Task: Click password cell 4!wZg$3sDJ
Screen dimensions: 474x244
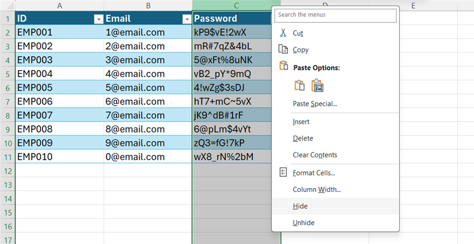Action: click(232, 87)
